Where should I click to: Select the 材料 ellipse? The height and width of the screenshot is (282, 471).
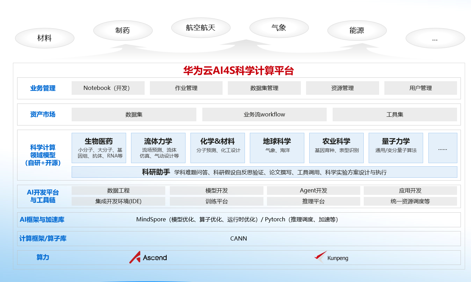tap(45, 38)
